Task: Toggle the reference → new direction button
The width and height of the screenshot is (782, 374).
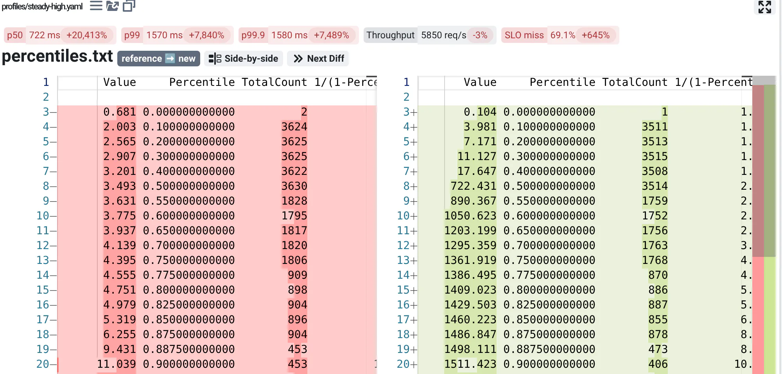Action: (x=159, y=59)
